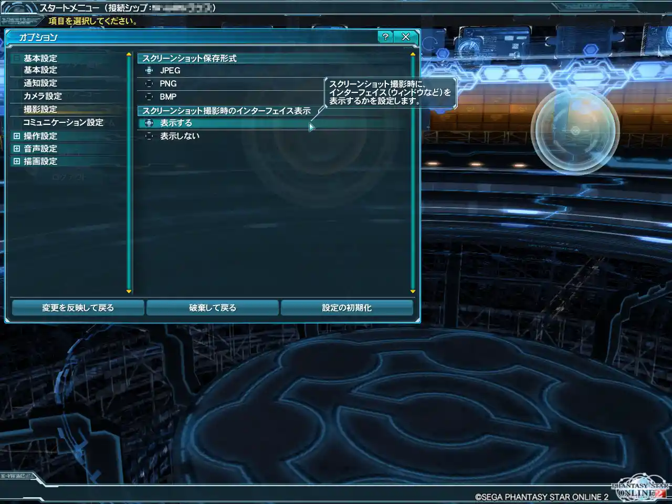Image resolution: width=672 pixels, height=504 pixels.
Task: Select PNG screenshot format
Action: 149,83
